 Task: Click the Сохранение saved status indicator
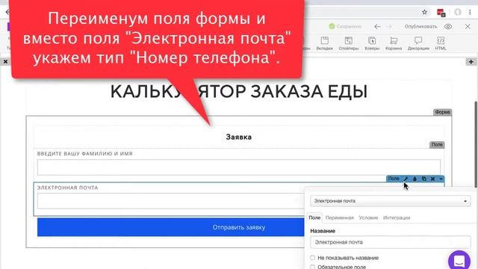click(x=345, y=27)
